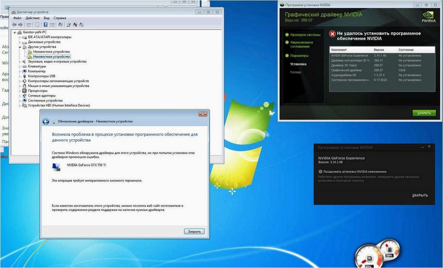
Task: Click the blue back arrow in driver update dialog
Action: click(46, 121)
